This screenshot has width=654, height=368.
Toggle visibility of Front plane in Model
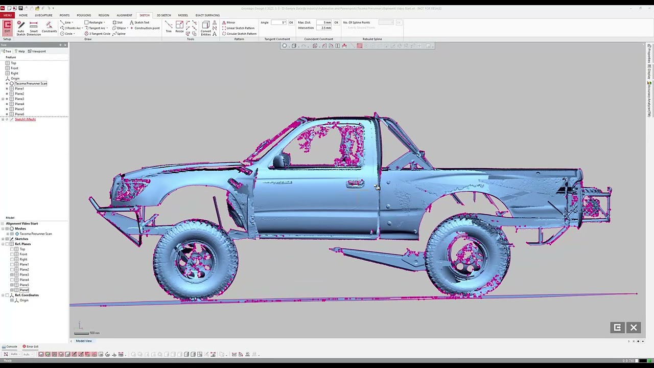12,254
